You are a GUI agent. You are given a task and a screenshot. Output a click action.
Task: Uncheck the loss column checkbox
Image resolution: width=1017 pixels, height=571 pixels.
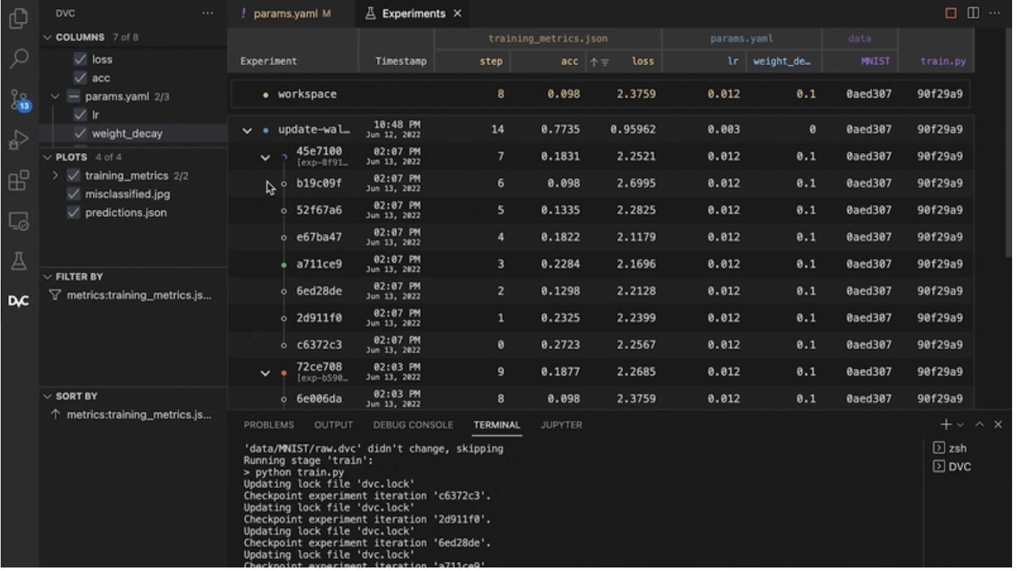(80, 60)
